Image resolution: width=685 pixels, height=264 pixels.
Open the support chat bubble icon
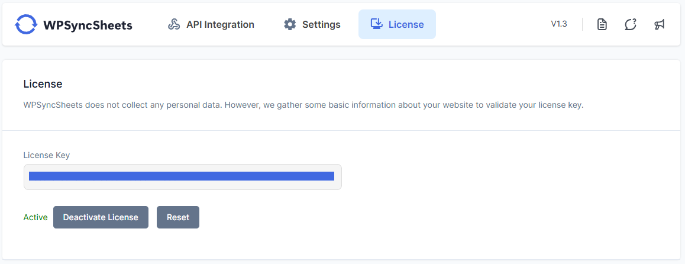(631, 24)
